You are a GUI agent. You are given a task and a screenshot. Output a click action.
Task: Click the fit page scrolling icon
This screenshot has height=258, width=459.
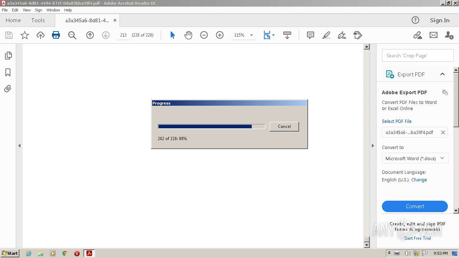point(267,35)
